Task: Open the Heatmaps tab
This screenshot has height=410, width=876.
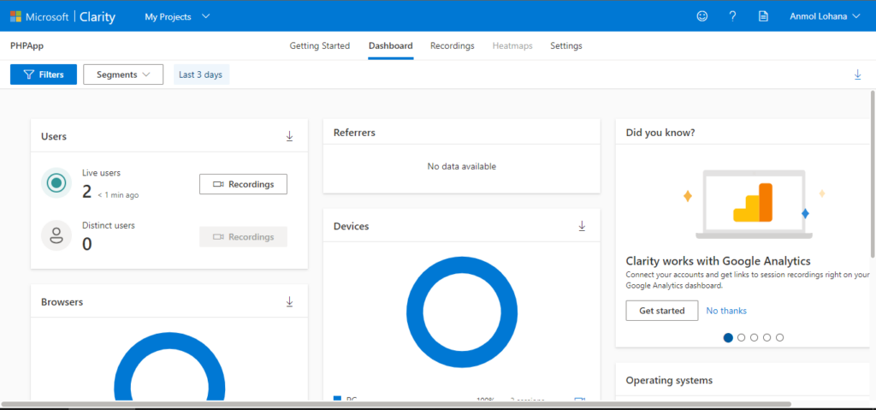Action: tap(512, 46)
